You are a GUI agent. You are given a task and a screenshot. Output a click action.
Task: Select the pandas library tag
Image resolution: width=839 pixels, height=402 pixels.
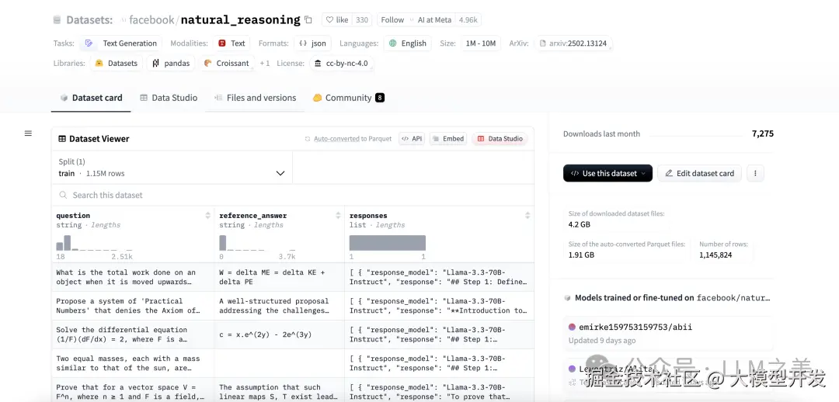(x=171, y=63)
